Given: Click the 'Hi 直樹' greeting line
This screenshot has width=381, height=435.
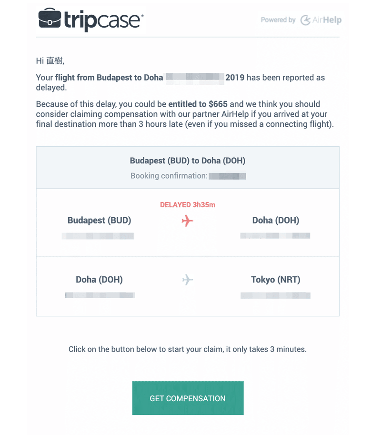Looking at the screenshot, I should 50,61.
